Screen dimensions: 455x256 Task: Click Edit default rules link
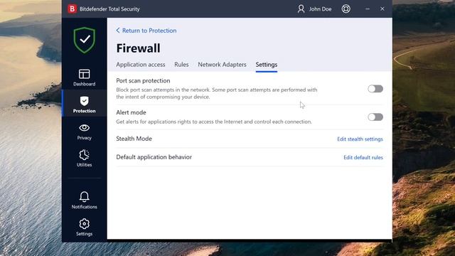[363, 157]
